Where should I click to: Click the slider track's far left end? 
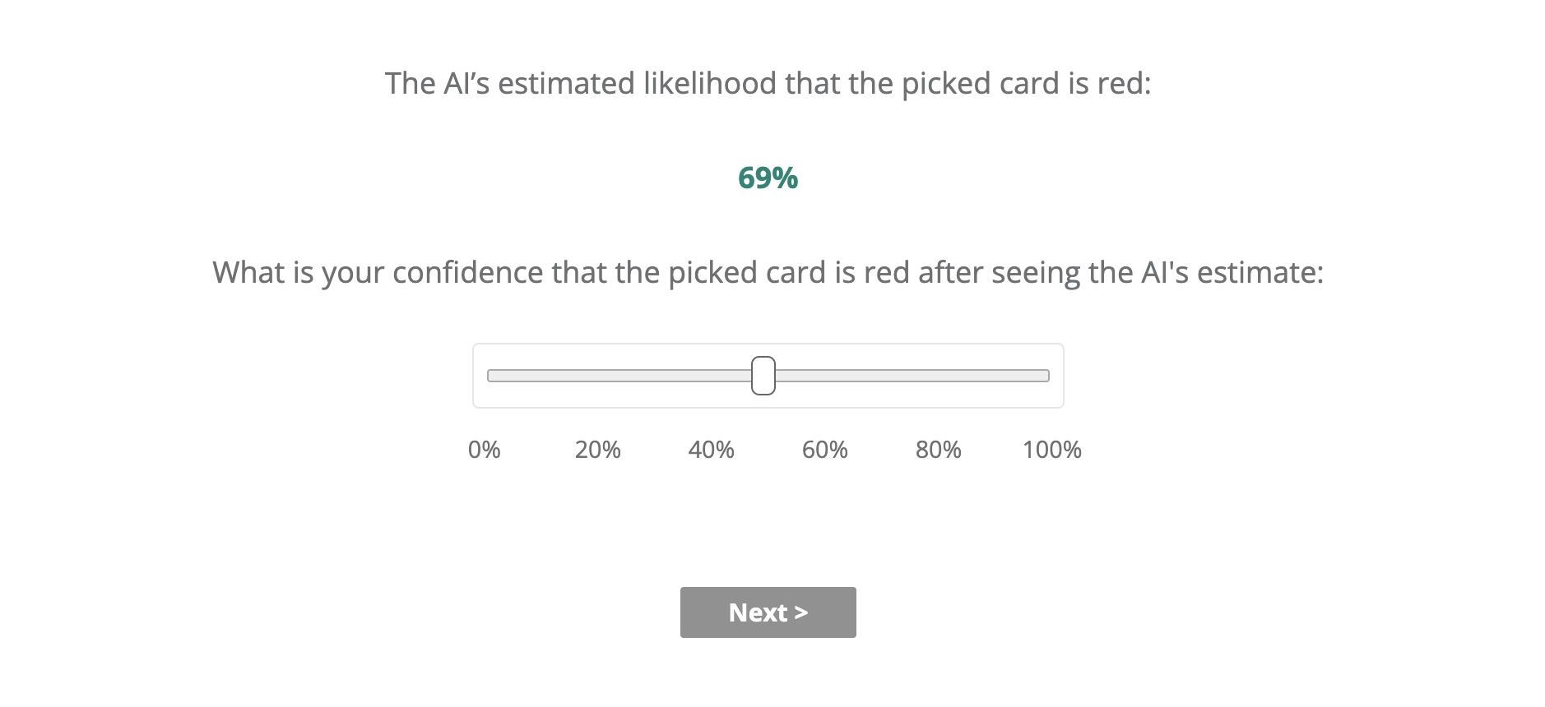[491, 376]
